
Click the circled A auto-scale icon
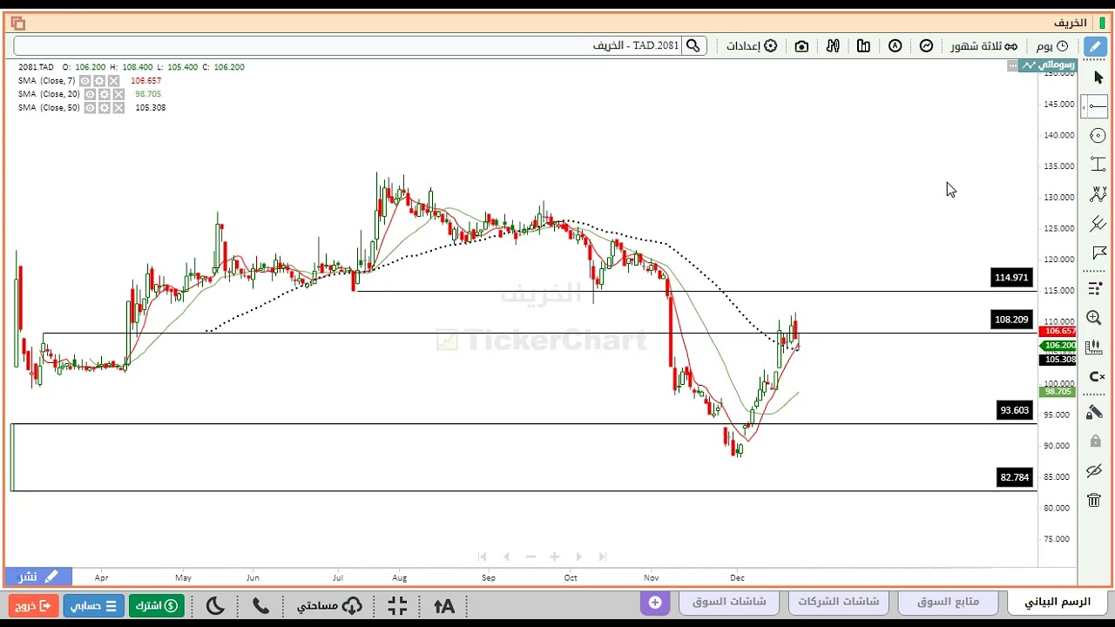point(895,45)
